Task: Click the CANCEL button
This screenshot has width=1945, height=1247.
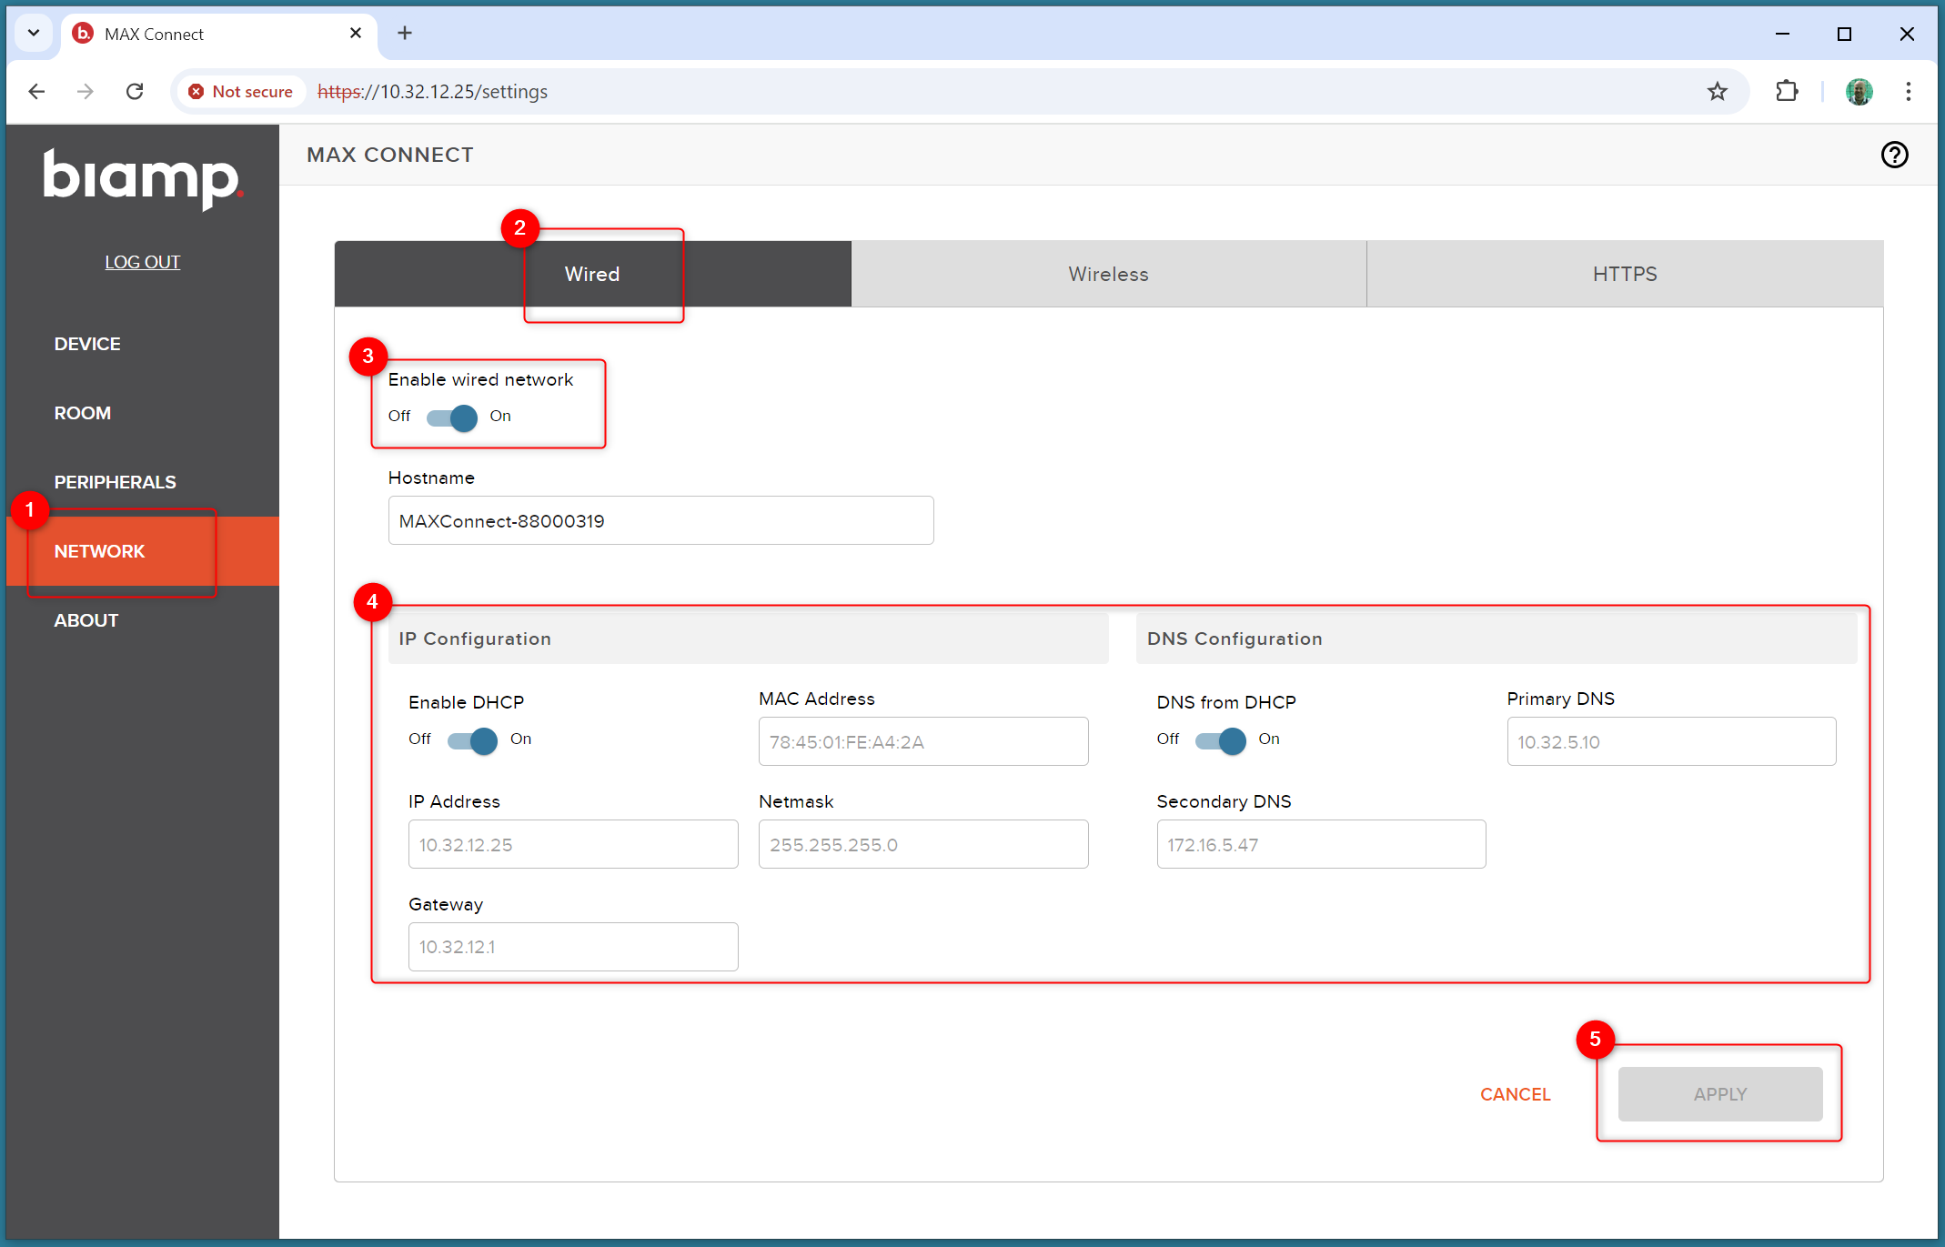Action: tap(1515, 1094)
